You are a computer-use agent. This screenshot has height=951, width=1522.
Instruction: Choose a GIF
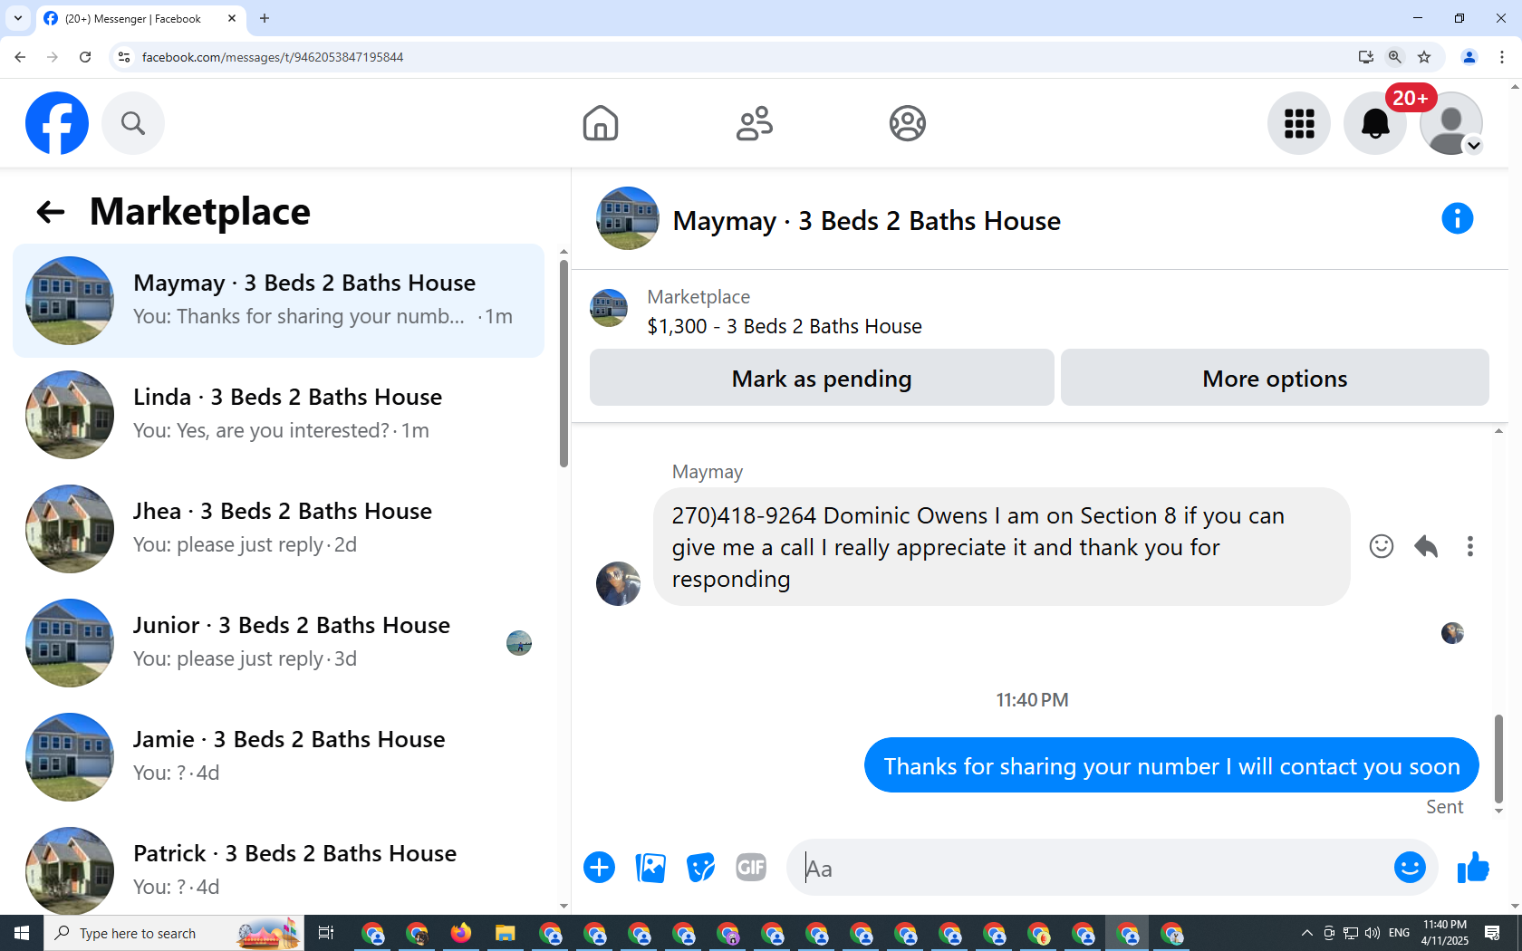click(x=751, y=868)
